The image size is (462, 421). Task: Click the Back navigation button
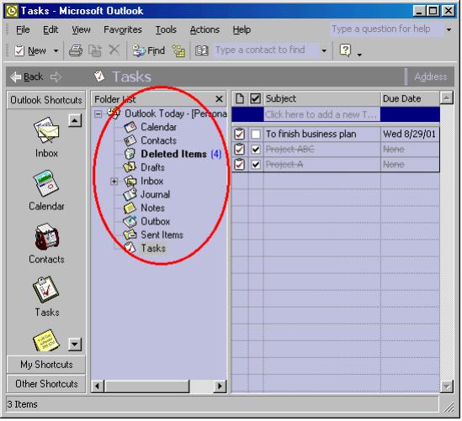(x=27, y=77)
